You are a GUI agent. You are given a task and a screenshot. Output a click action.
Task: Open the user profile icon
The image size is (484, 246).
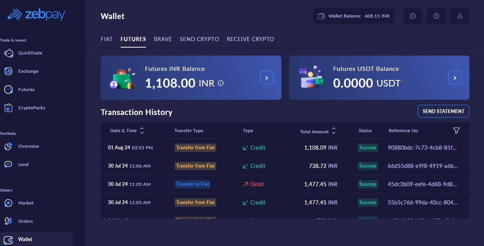tap(460, 16)
